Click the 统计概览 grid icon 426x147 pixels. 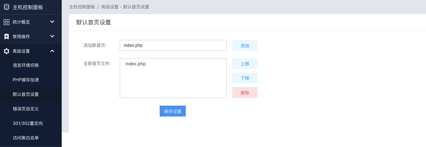coord(7,22)
